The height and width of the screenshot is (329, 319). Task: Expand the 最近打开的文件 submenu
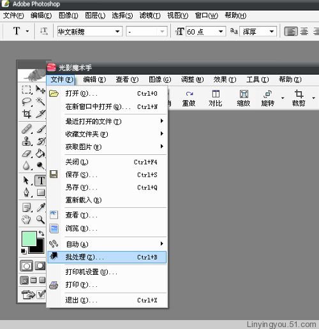click(116, 121)
